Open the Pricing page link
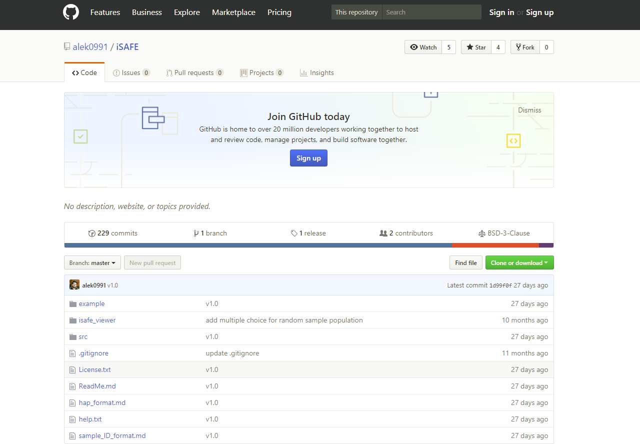Viewport: 640px width, 444px height. pyautogui.click(x=279, y=12)
